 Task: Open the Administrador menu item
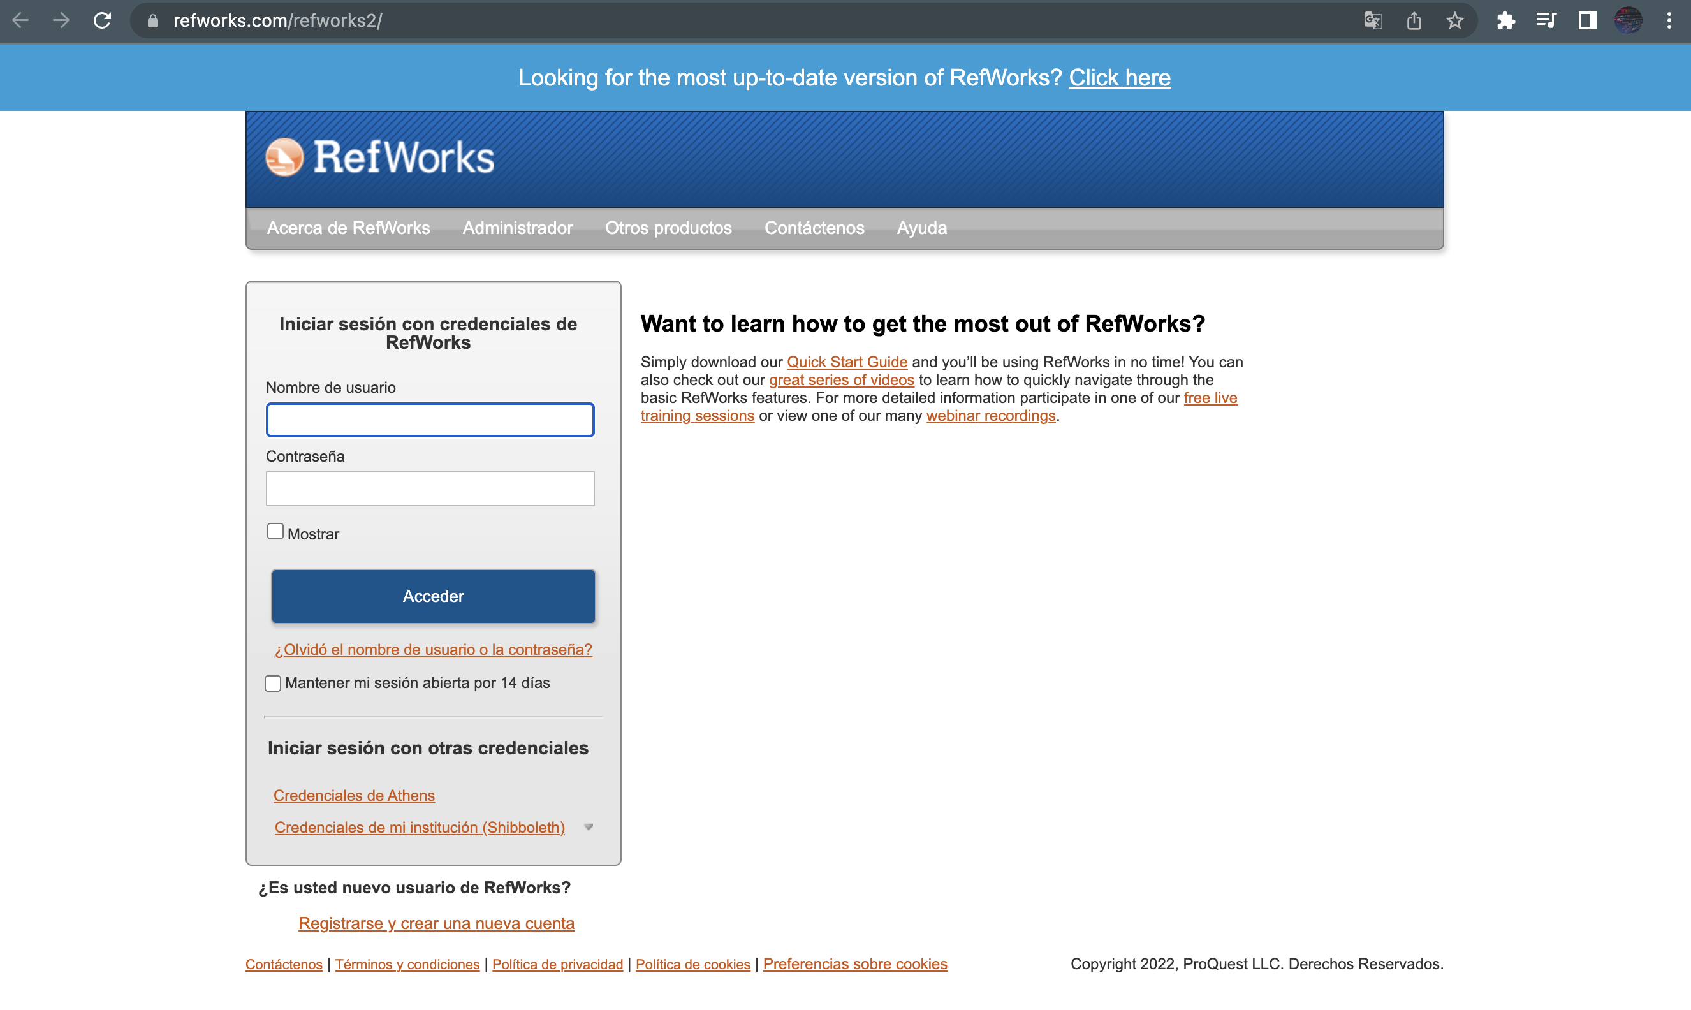pyautogui.click(x=518, y=228)
